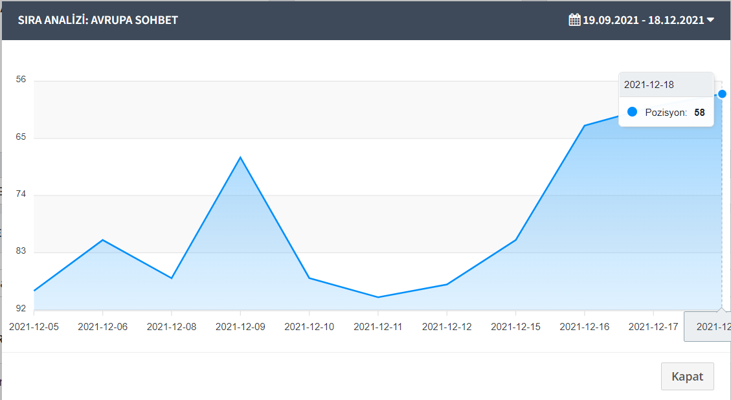Click the calendar icon in the header
Screen dimensions: 731x400
tap(574, 19)
